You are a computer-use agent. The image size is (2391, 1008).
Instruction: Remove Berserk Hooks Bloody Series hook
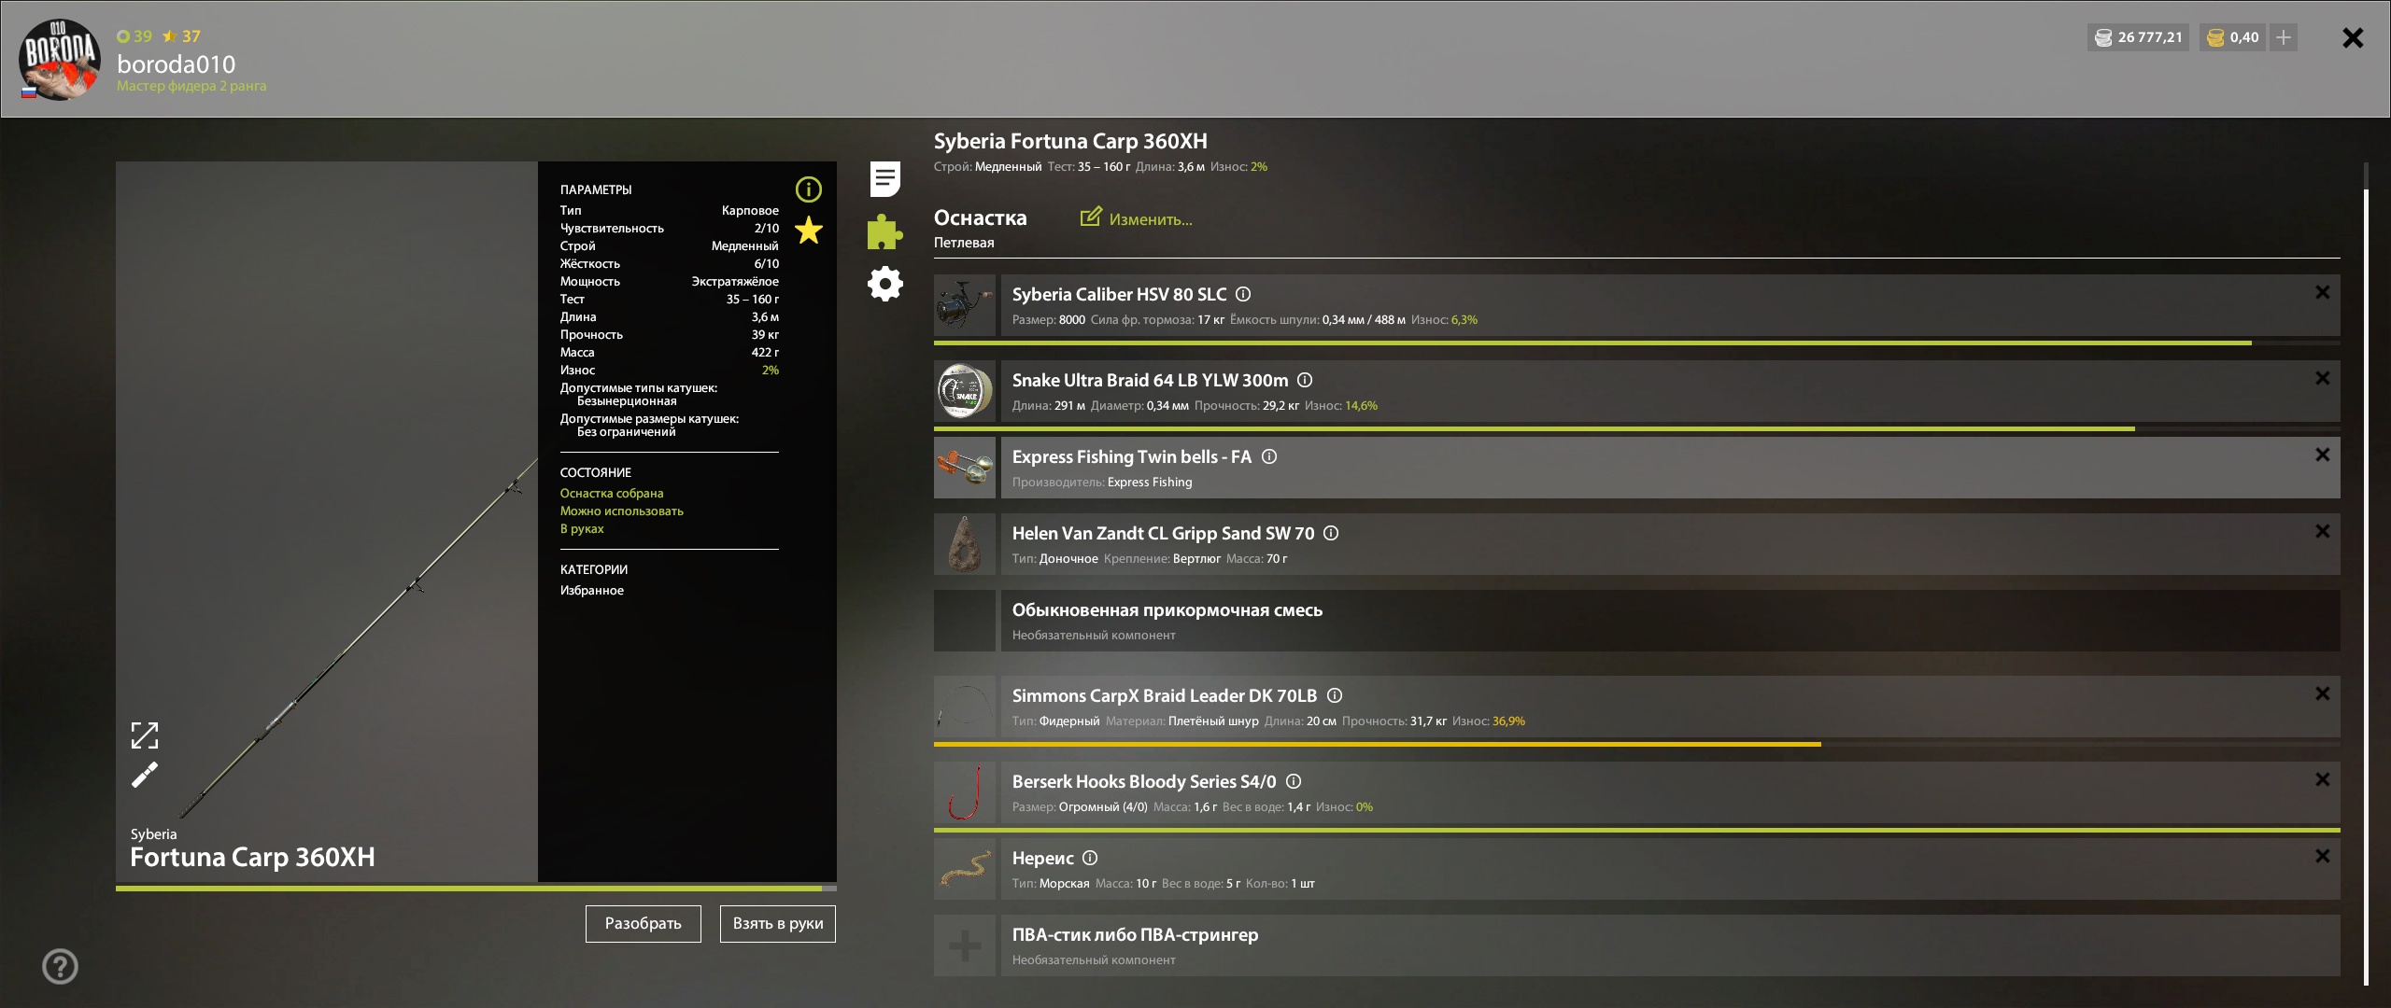coord(2323,779)
